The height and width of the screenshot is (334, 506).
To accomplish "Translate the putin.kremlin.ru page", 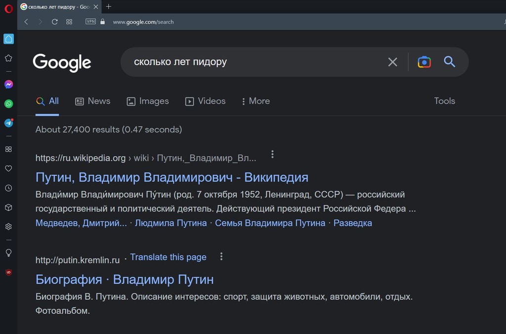I will (168, 257).
